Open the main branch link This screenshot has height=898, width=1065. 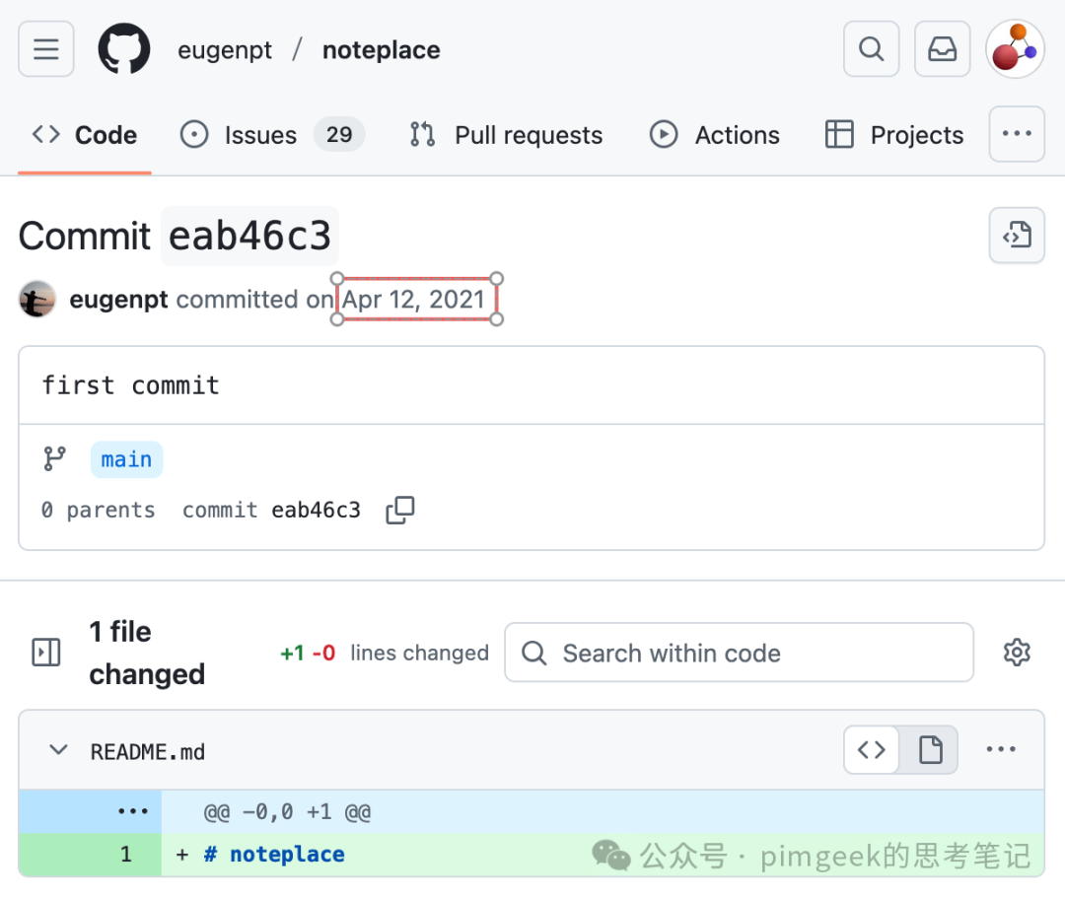[126, 459]
